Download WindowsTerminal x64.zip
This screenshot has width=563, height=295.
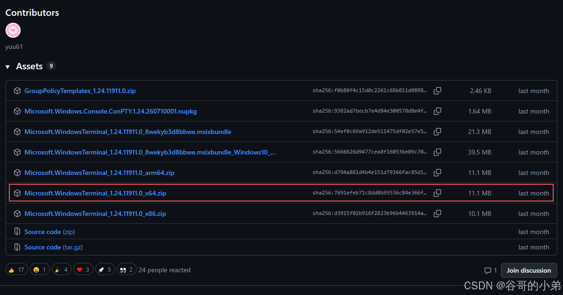tap(95, 193)
